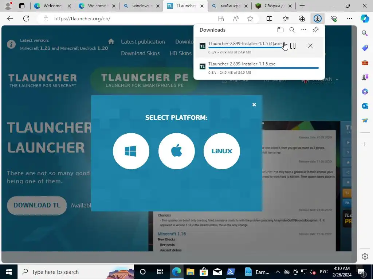This screenshot has height=279, width=373.
Task: Click the Minecraft 1.16 heading
Action: pyautogui.click(x=172, y=234)
